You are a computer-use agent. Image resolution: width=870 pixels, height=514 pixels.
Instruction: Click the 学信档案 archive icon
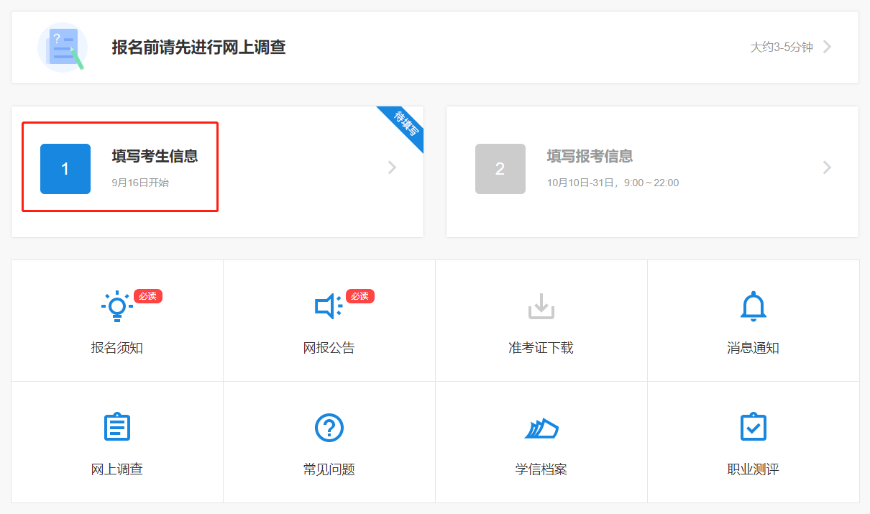(x=540, y=426)
